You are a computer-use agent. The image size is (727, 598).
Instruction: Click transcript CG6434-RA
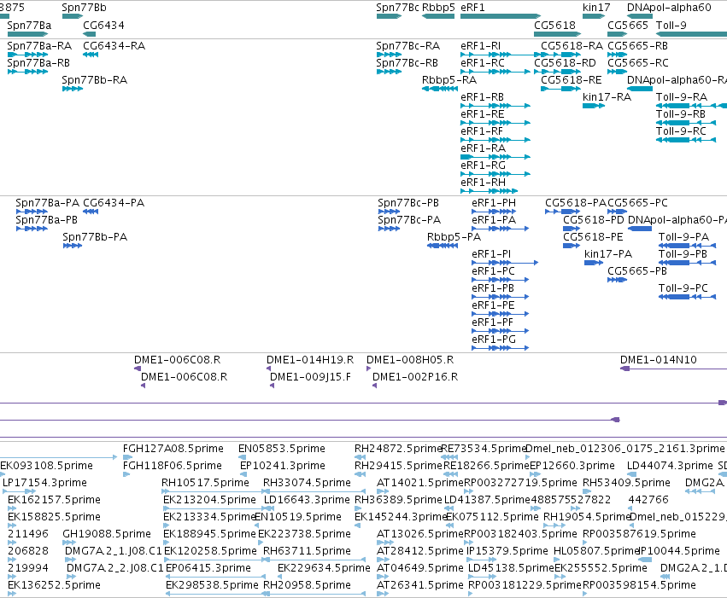pyautogui.click(x=114, y=46)
